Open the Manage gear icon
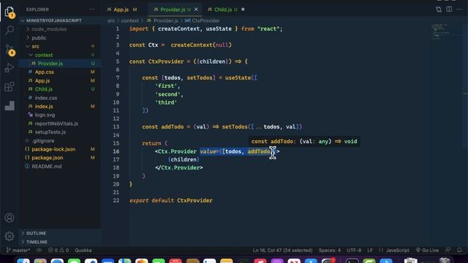The height and width of the screenshot is (263, 468). (x=10, y=236)
